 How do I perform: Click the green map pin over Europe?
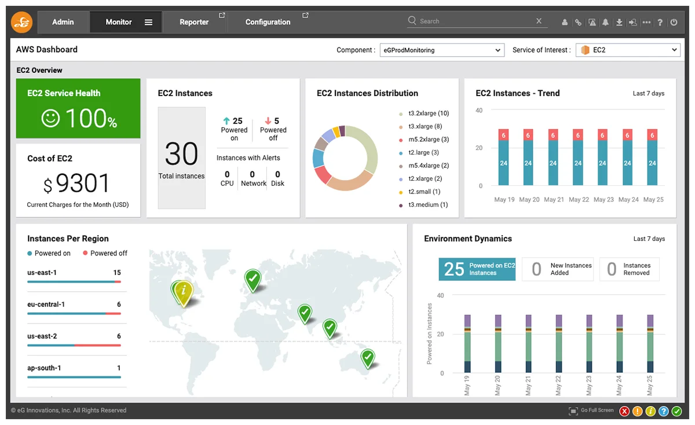click(x=252, y=280)
